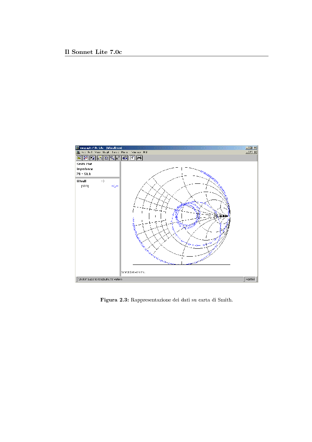Click the third toolbar icon showing a document

click(92, 158)
